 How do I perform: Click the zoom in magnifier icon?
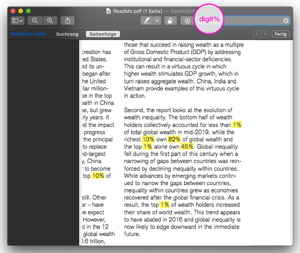point(50,21)
